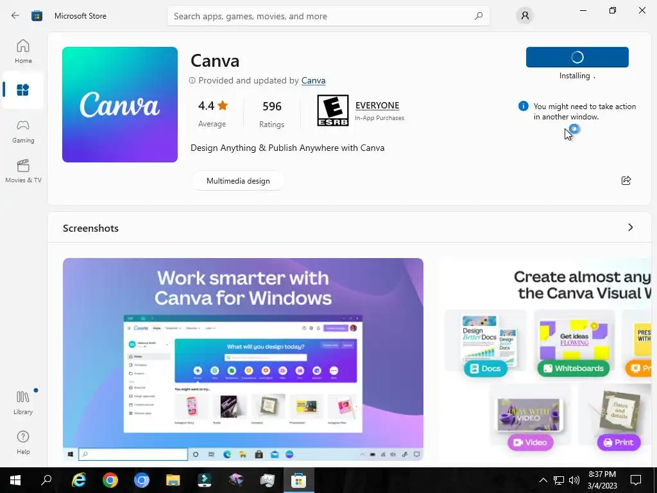Show hidden system tray icons

(543, 480)
